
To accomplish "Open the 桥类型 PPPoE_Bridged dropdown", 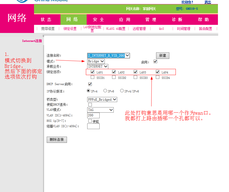I will 102,100.
